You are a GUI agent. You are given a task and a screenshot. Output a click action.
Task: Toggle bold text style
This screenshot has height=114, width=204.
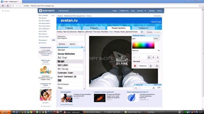pos(134,57)
